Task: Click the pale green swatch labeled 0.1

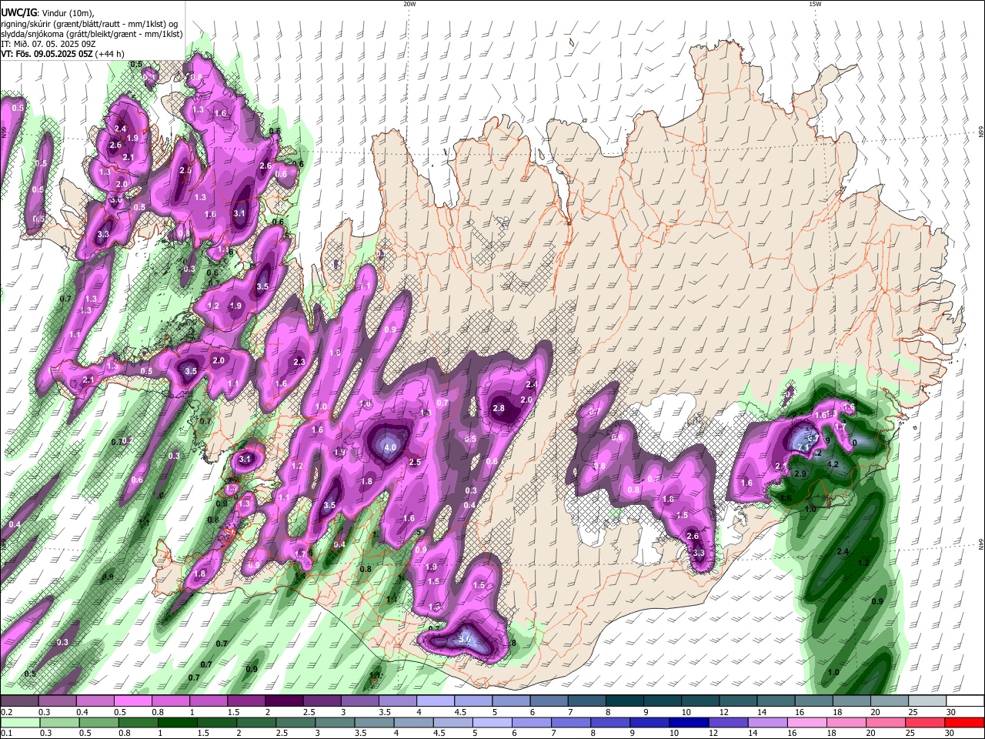Action: [20, 722]
